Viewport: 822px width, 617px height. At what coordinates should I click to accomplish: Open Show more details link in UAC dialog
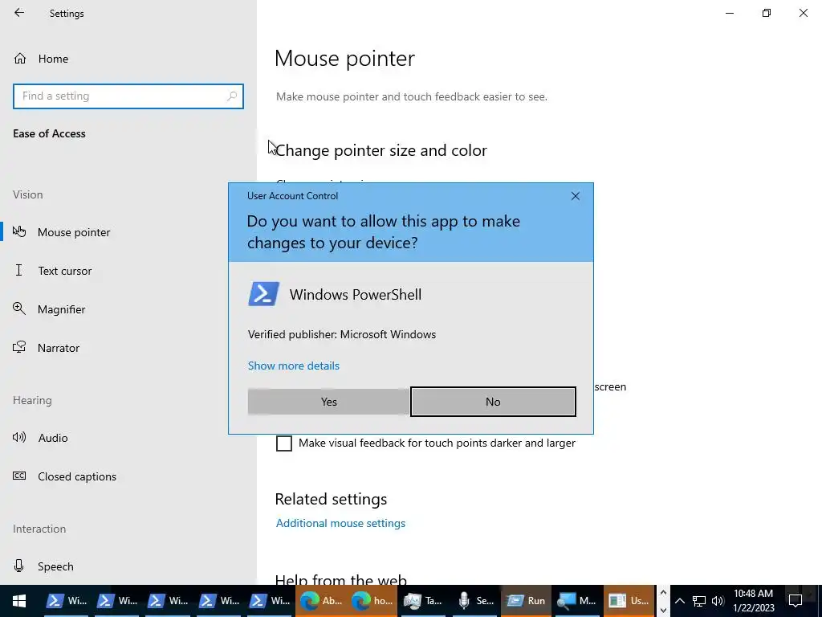pyautogui.click(x=294, y=366)
